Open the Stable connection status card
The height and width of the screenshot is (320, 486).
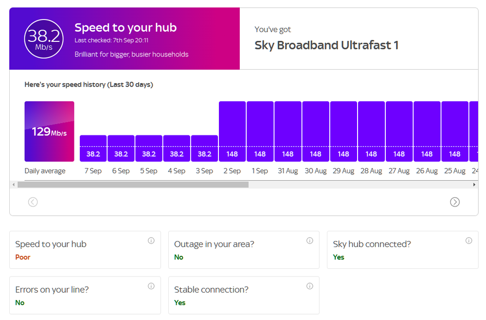(243, 295)
